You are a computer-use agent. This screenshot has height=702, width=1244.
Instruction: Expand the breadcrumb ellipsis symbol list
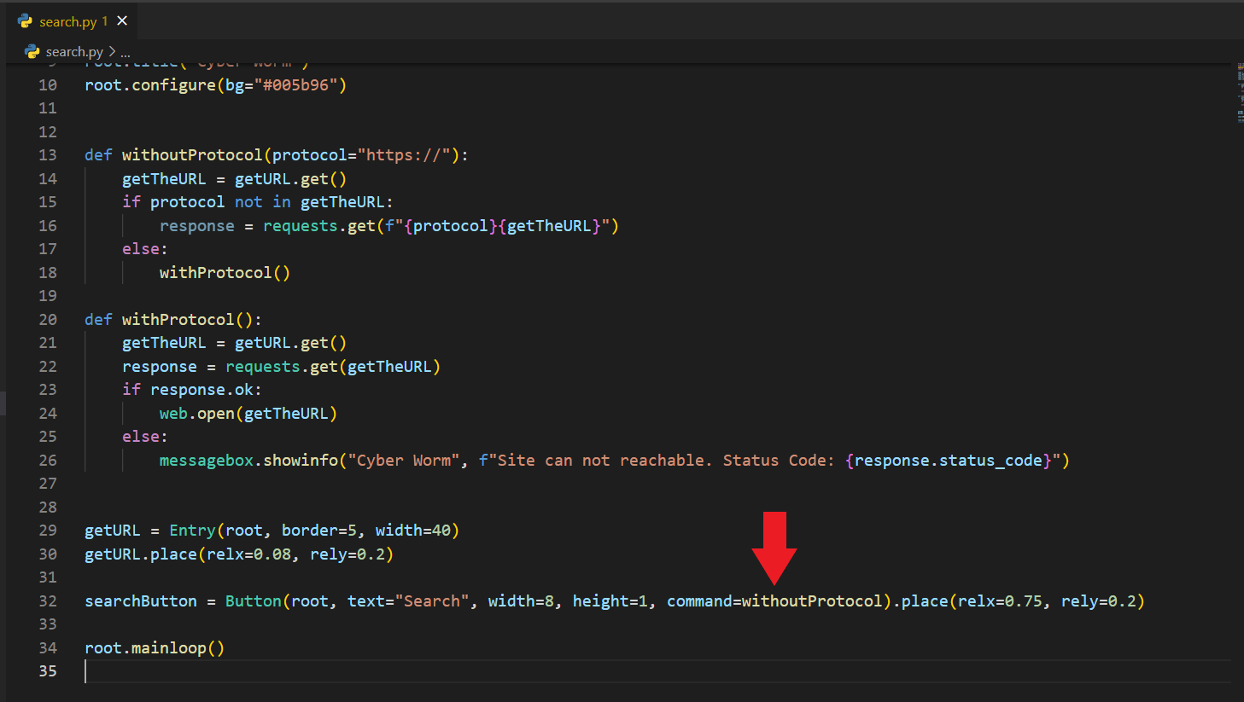click(126, 53)
